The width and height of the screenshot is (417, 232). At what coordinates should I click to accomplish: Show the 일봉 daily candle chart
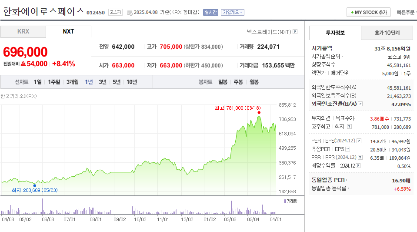[x=223, y=82]
